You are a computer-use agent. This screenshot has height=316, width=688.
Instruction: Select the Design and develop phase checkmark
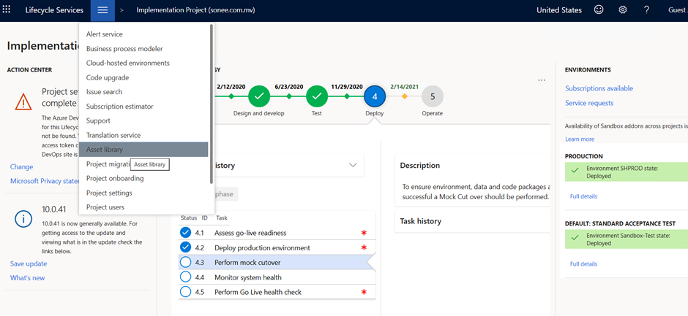(259, 96)
